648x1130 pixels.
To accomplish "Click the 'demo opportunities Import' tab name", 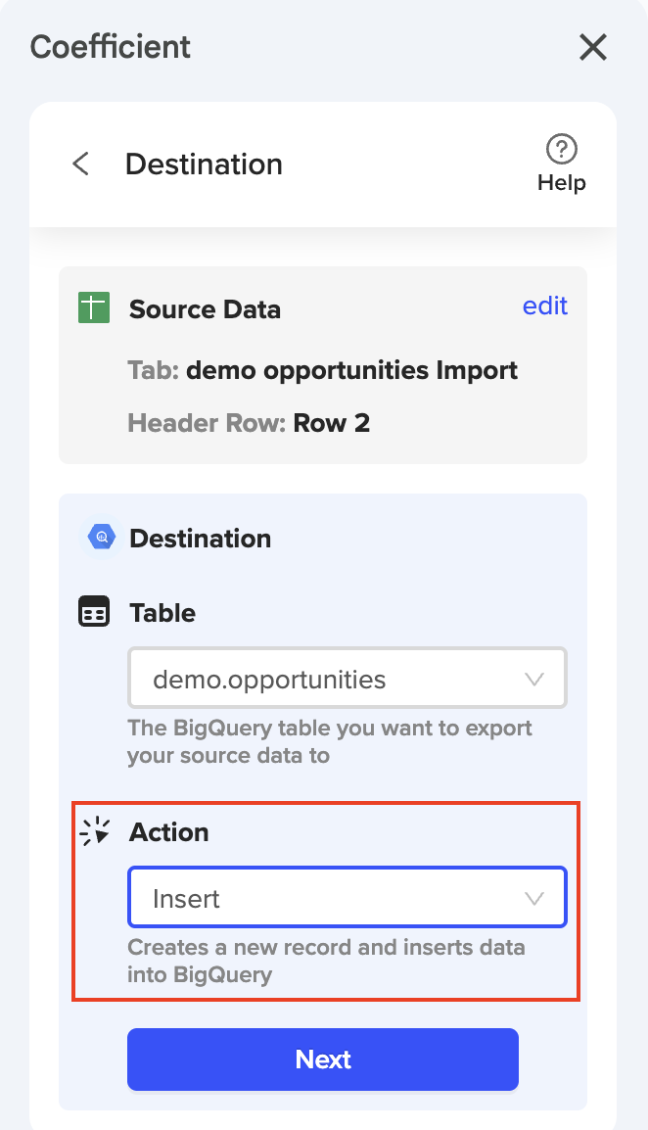I will [x=351, y=371].
